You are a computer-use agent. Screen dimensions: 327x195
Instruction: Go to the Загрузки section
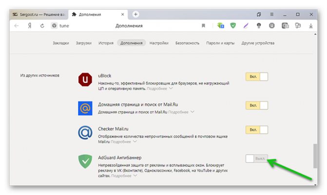pyautogui.click(x=84, y=43)
